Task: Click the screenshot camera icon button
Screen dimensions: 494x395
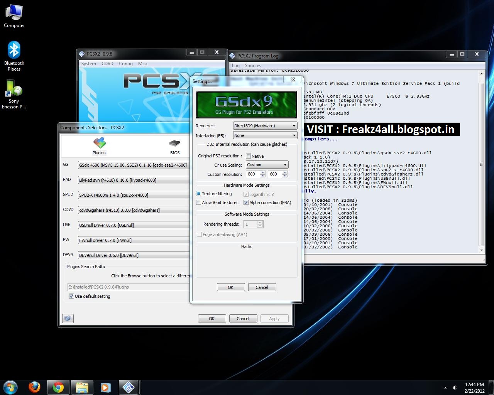Action: click(68, 319)
